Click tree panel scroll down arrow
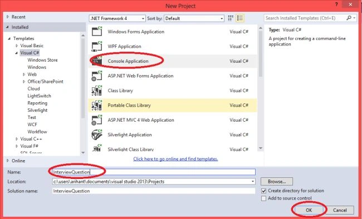 (83, 153)
